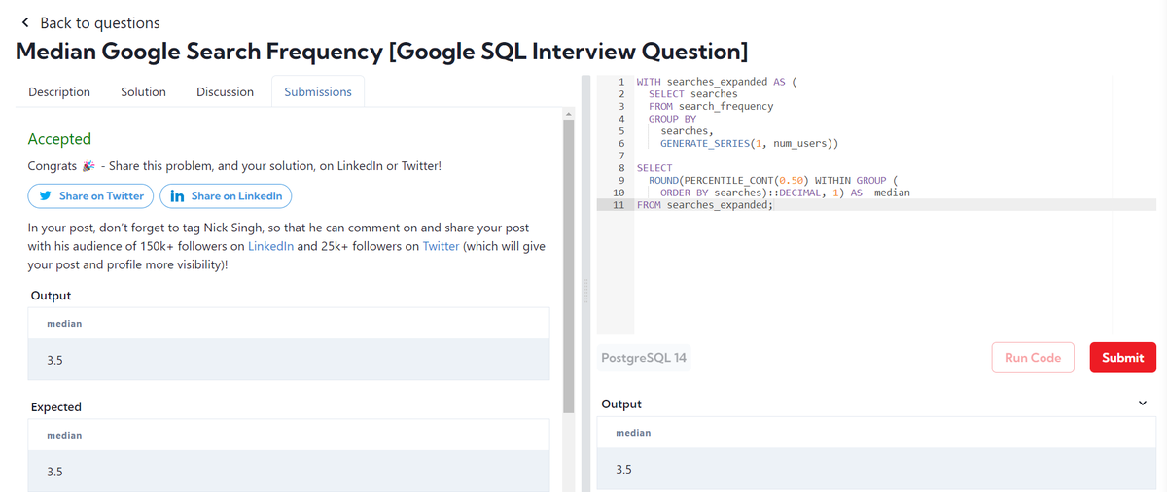Click the 3.5 value under left Output
1167x492 pixels.
tap(54, 360)
